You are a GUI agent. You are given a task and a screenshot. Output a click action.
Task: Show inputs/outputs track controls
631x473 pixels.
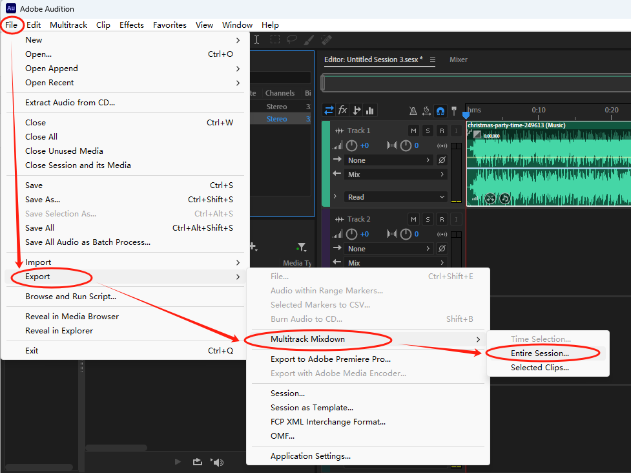coord(329,110)
